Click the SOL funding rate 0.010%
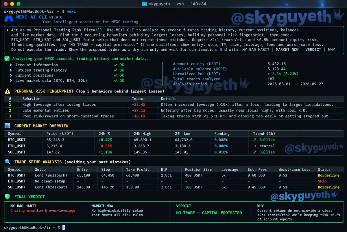 [221, 152]
